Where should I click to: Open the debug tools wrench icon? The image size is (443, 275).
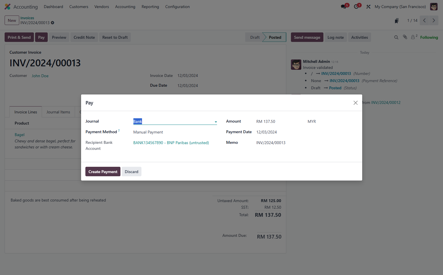[x=368, y=7]
